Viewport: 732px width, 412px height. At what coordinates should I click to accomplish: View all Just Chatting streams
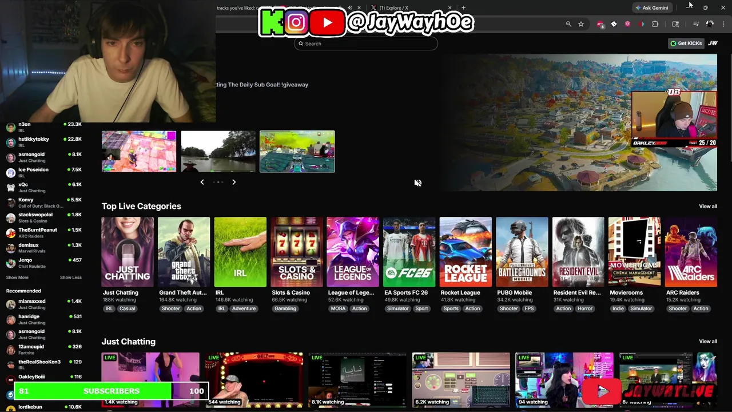[707, 342]
